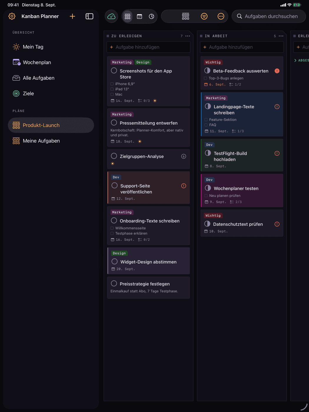Check the Top-3-Bugs anlegen subtask

205,78
